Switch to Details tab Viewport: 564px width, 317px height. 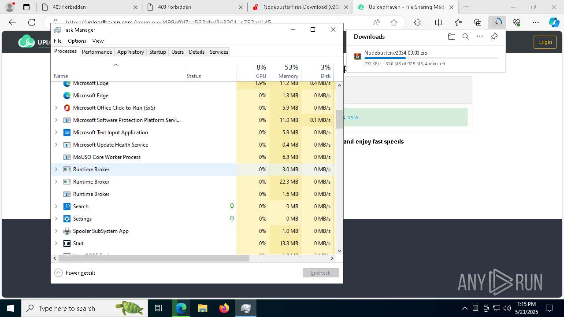pos(197,52)
